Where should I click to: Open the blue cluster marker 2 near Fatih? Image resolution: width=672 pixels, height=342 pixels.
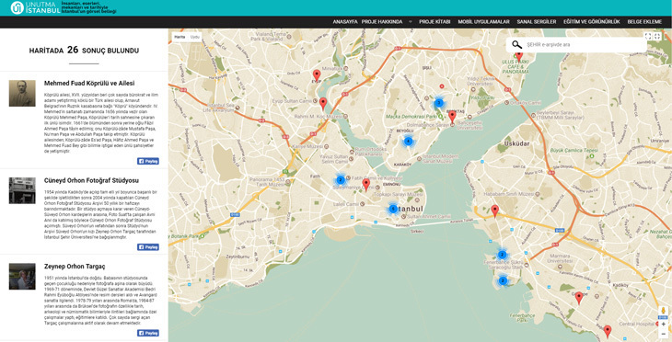click(341, 180)
